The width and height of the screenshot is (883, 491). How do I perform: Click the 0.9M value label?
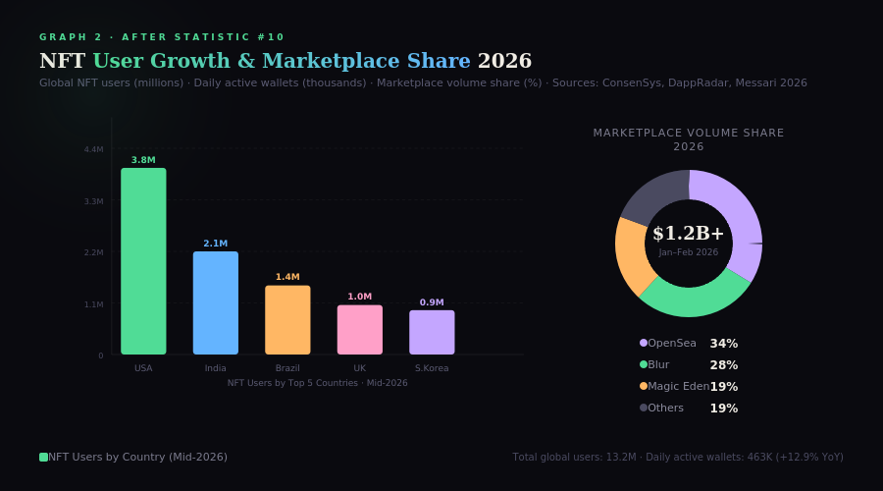pos(432,302)
